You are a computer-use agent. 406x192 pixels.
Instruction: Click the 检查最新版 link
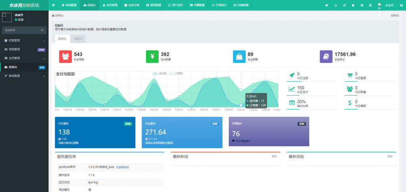[x=123, y=167]
